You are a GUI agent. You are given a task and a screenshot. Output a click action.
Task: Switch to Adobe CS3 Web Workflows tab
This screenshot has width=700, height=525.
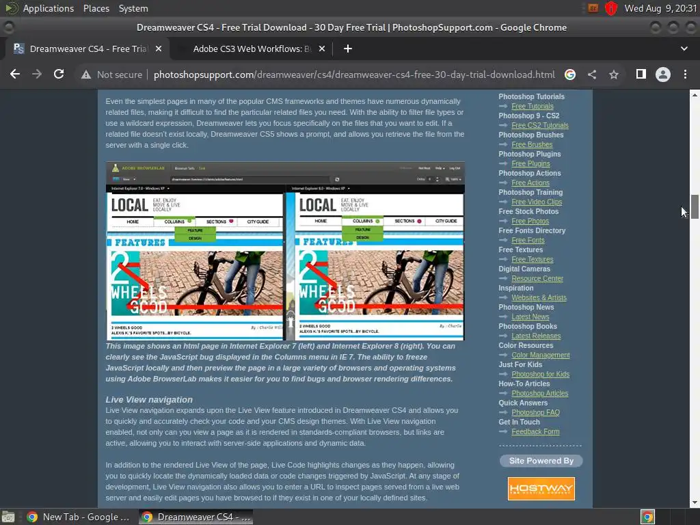(252, 49)
